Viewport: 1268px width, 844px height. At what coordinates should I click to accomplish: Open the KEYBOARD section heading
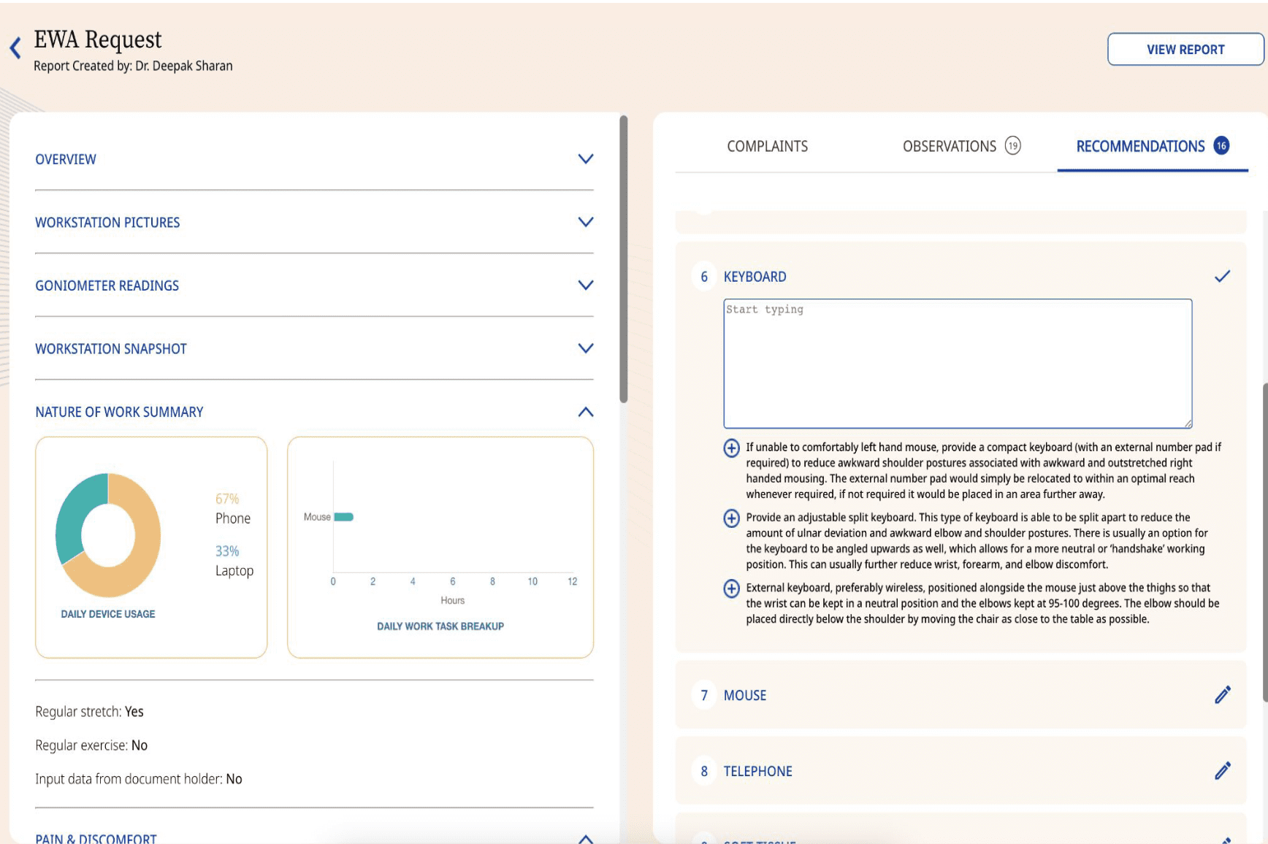755,277
